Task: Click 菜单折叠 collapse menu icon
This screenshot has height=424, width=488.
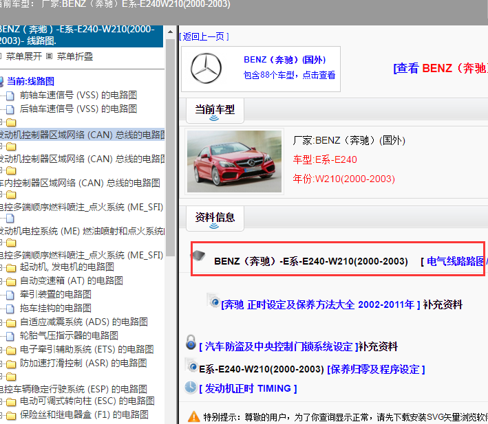Action: [x=49, y=56]
